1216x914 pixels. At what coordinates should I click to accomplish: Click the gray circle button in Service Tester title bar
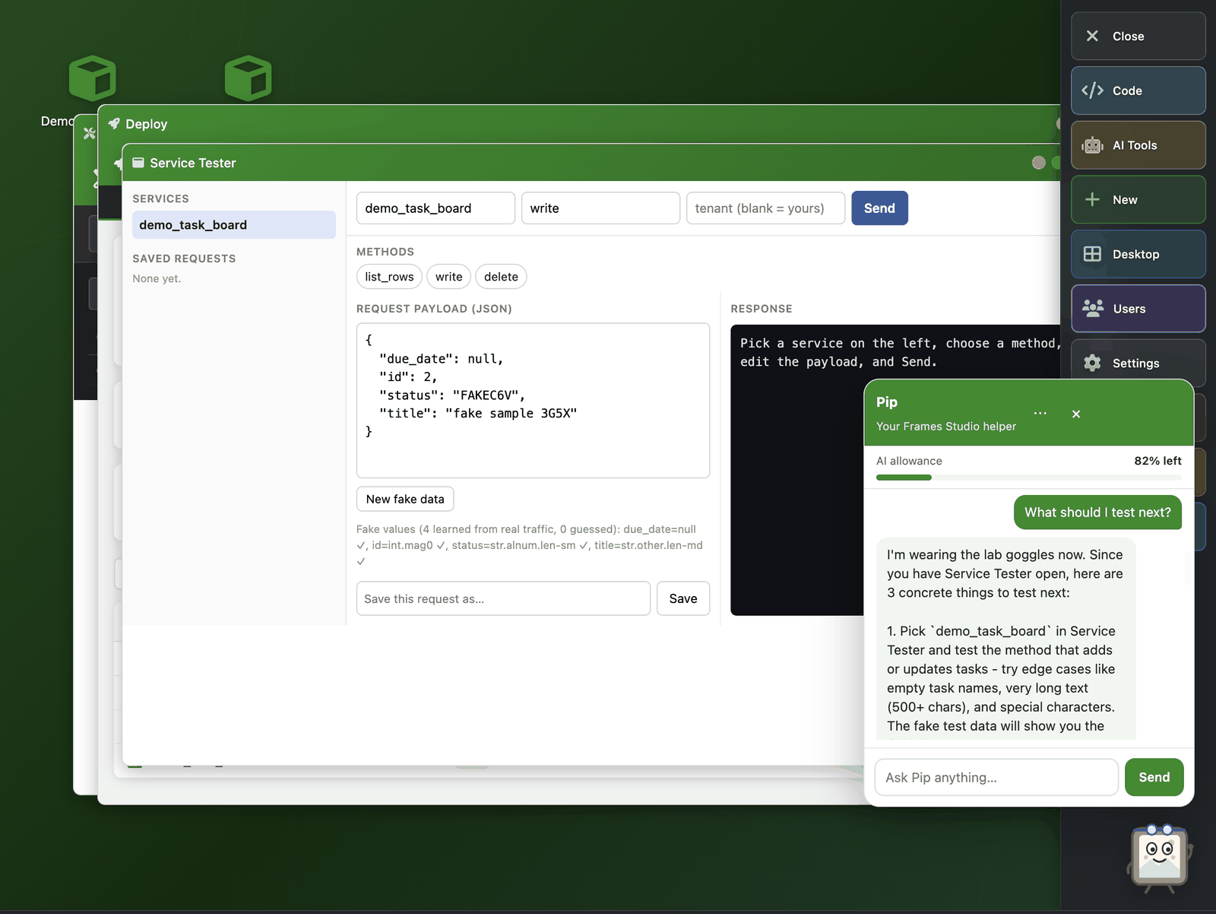pos(1038,163)
